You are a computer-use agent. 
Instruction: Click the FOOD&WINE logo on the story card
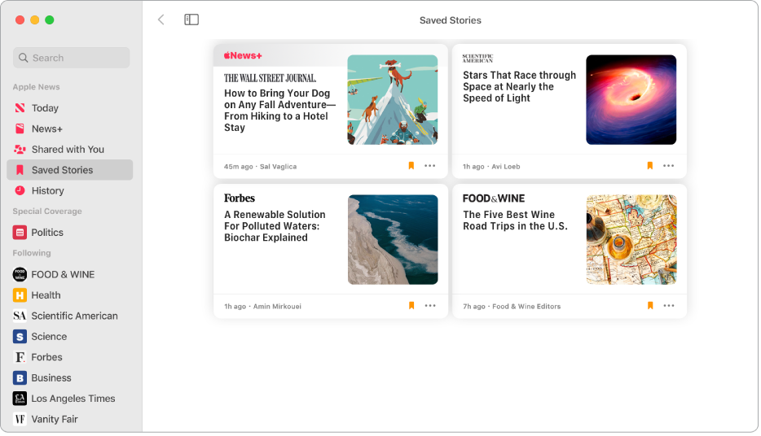494,198
